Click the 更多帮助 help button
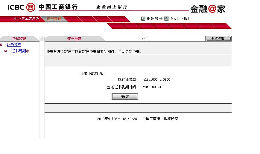Screen dimensions: 260x154 tap(218, 39)
